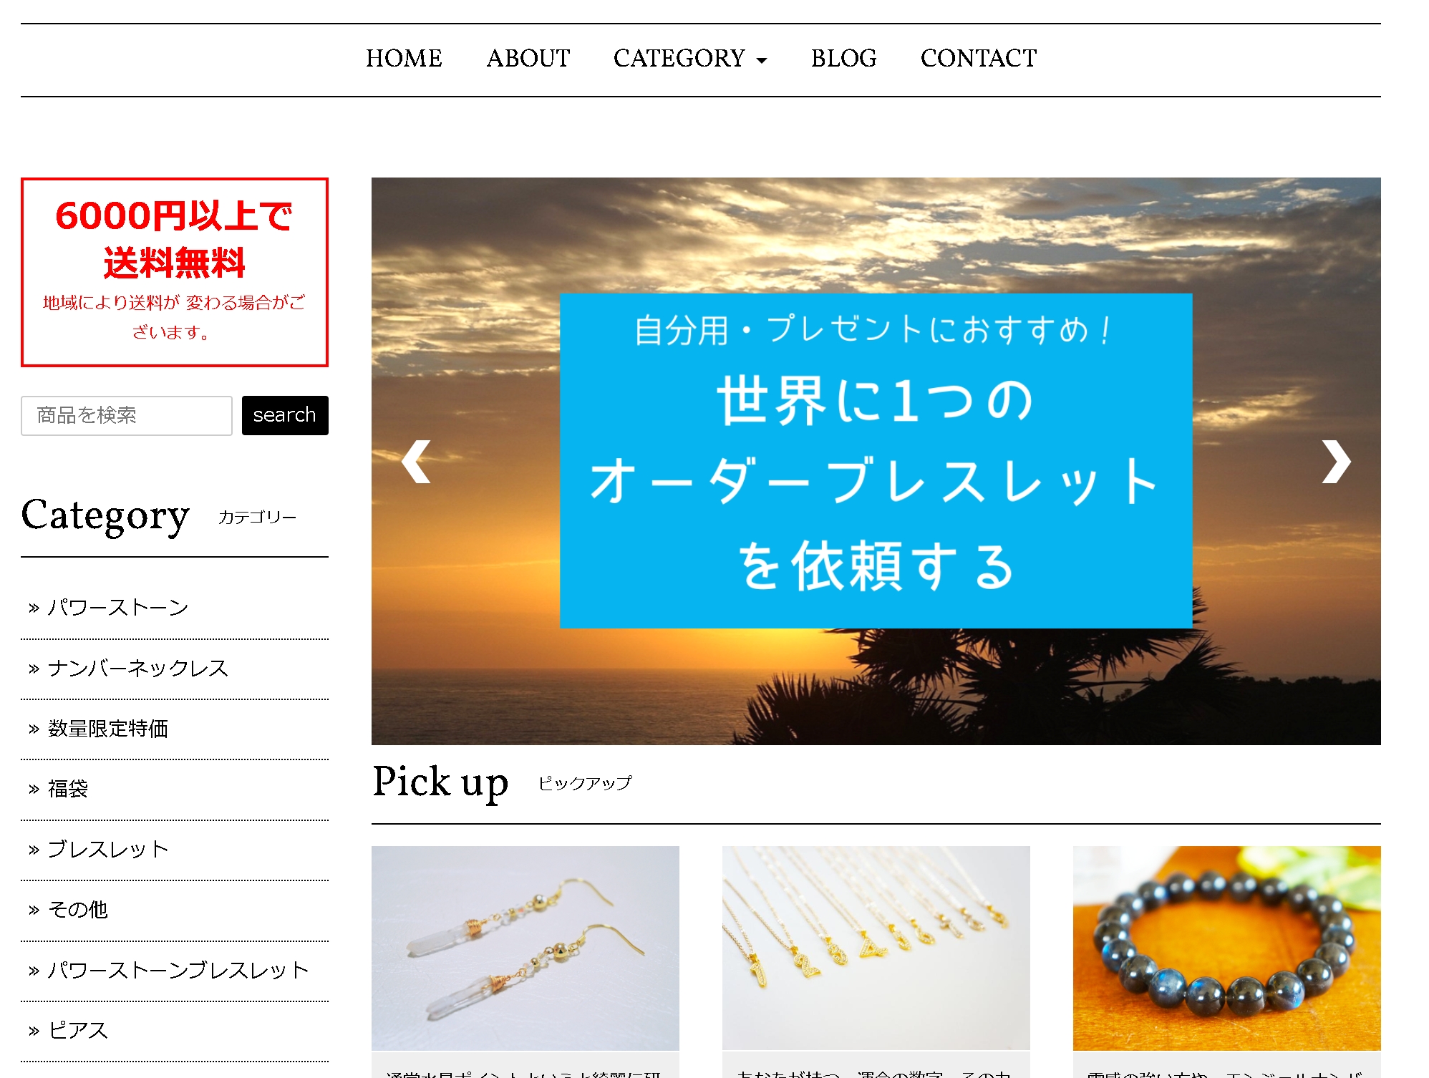This screenshot has height=1078, width=1429.
Task: Advance carousel with right arrow
Action: click(x=1336, y=462)
